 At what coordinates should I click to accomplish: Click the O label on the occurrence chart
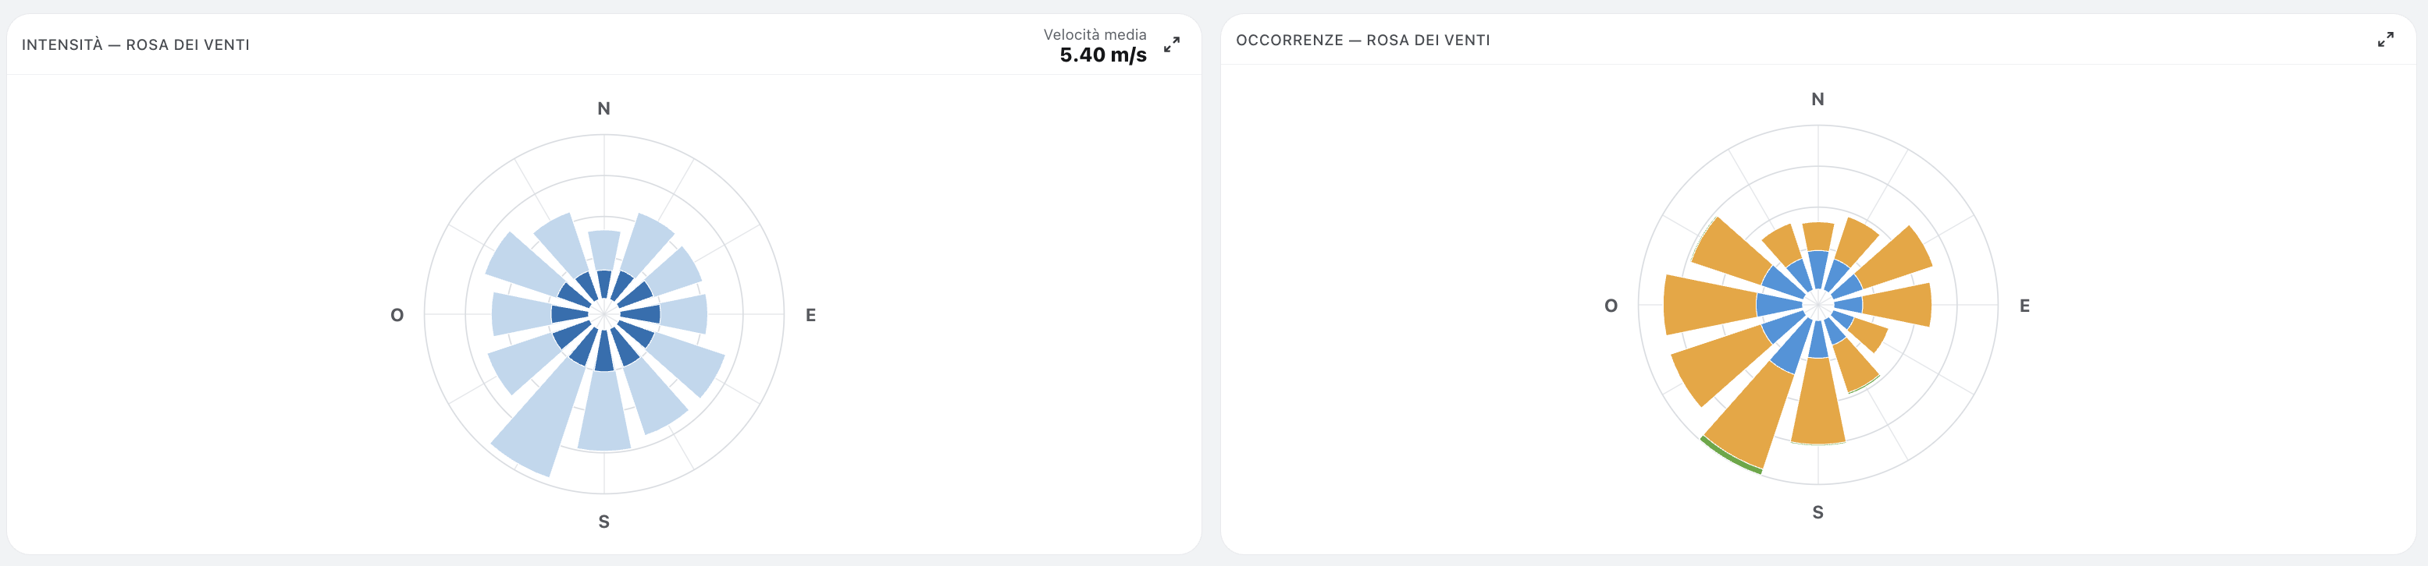click(1611, 305)
